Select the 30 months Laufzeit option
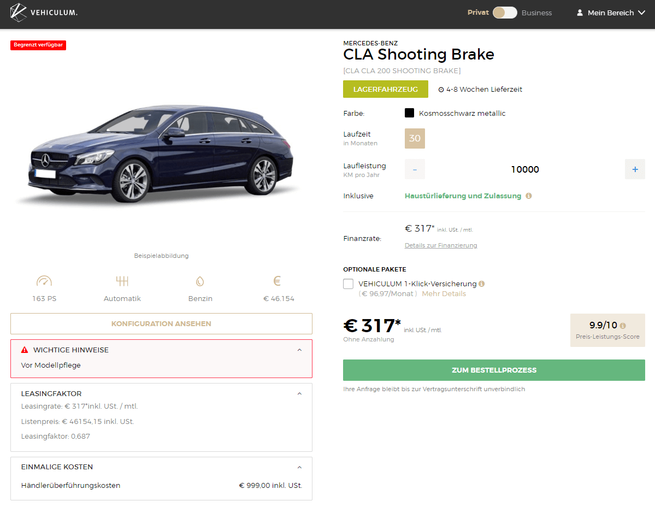This screenshot has height=507, width=655. pyautogui.click(x=415, y=138)
